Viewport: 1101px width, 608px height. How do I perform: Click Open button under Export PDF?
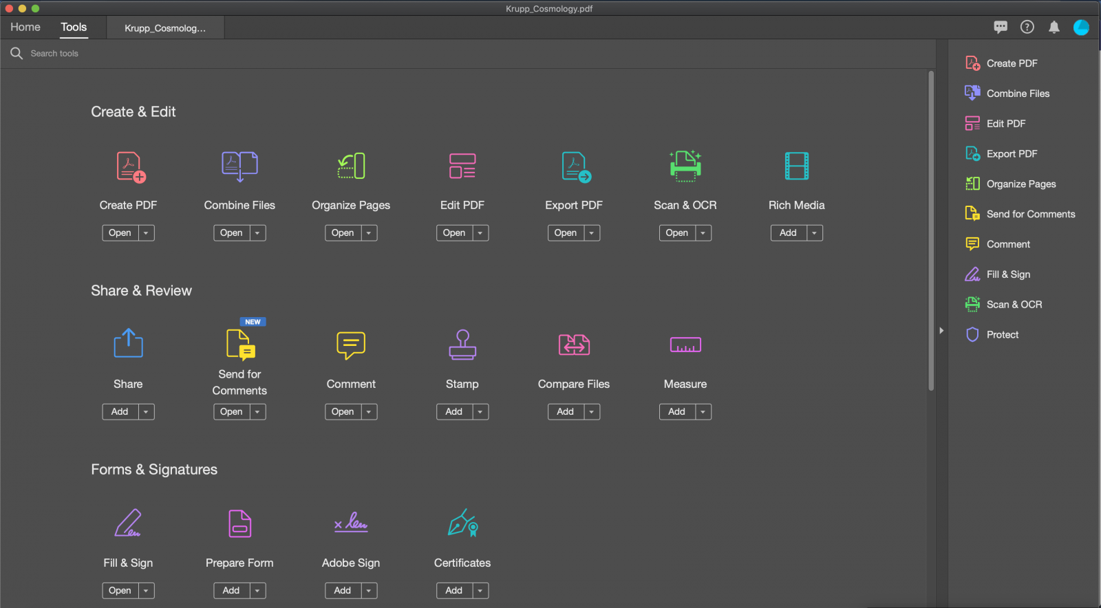566,233
